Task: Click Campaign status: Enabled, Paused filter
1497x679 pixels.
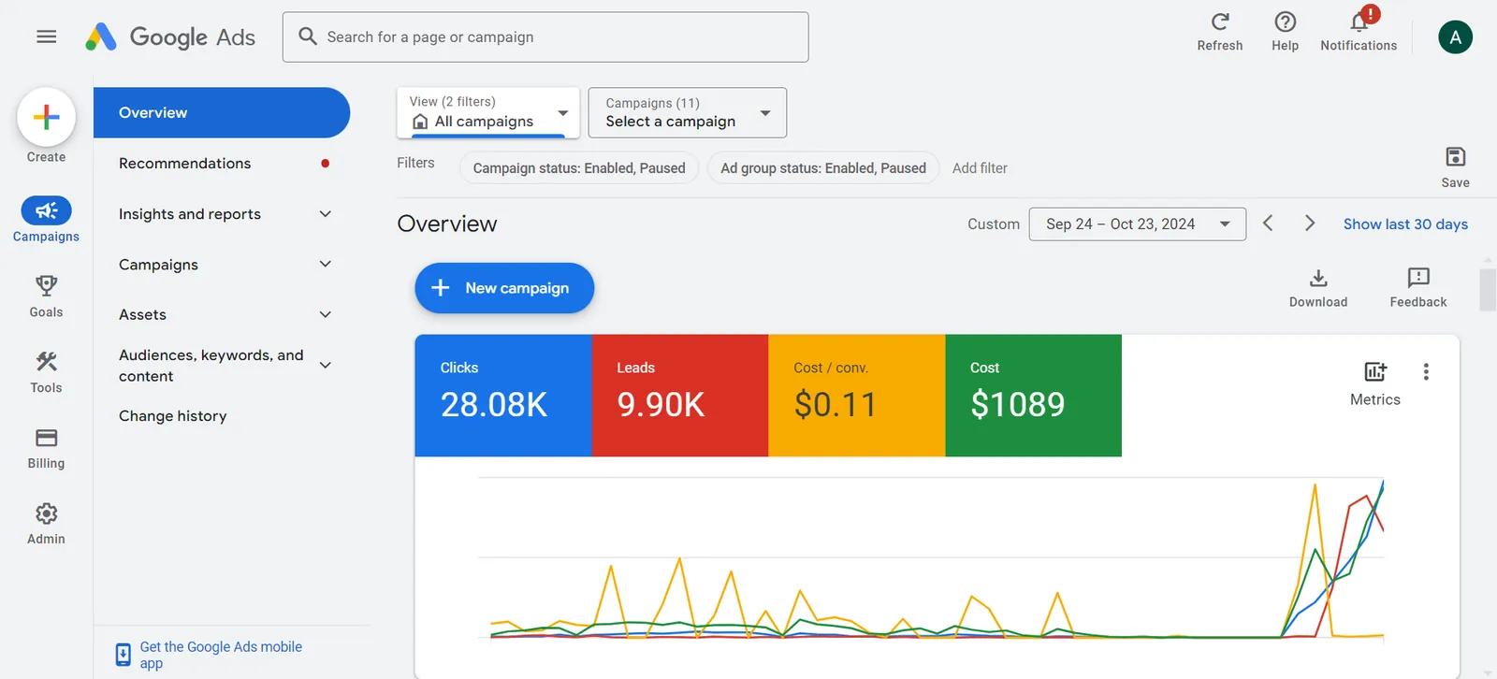Action: pyautogui.click(x=579, y=168)
